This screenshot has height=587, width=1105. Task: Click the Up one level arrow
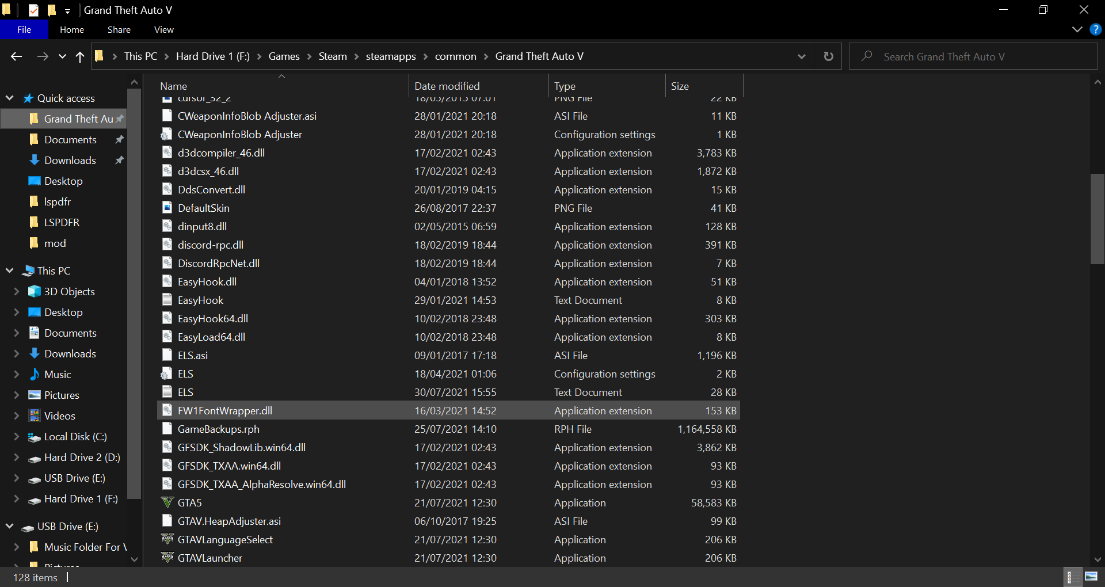coord(80,56)
